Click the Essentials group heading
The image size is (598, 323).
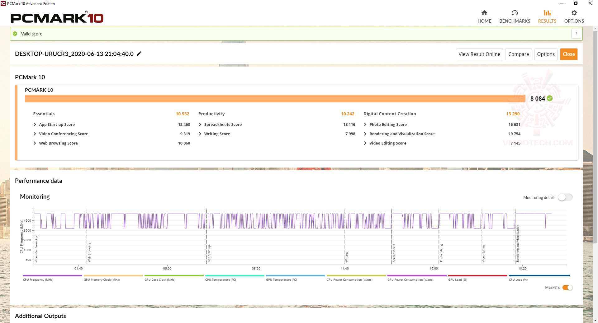[x=44, y=114]
